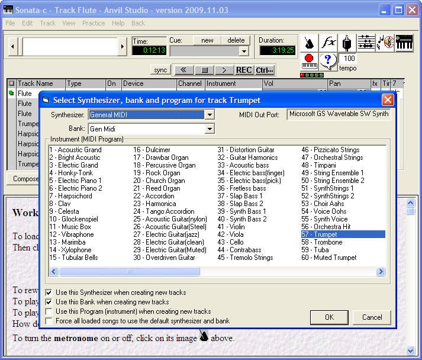Open the Edit menu
The width and height of the screenshot is (422, 360).
[27, 23]
